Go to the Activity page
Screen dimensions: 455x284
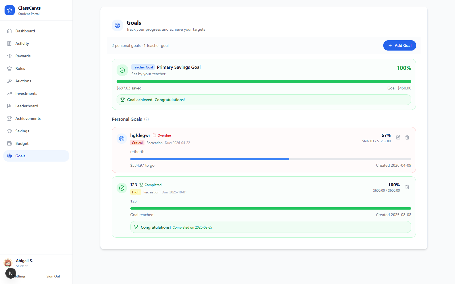tap(36, 43)
